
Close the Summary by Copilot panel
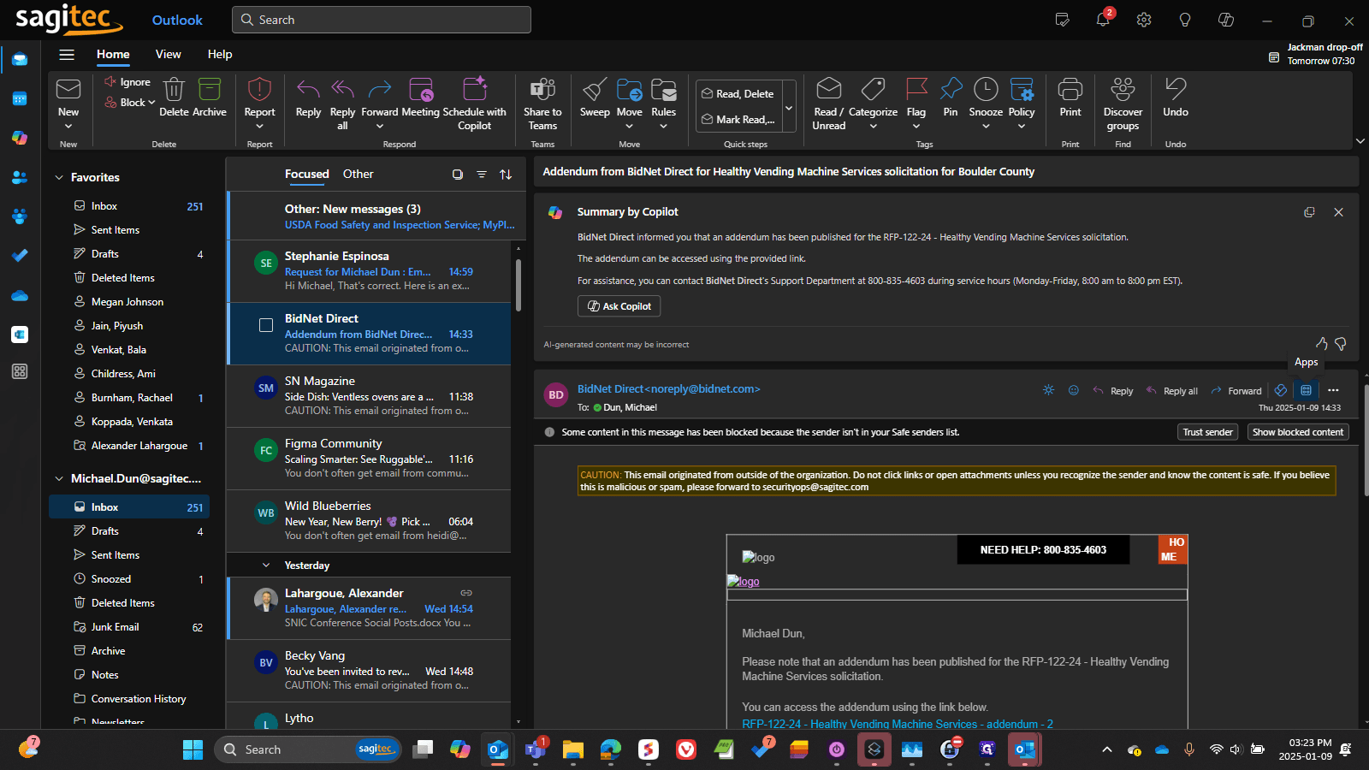coord(1338,212)
